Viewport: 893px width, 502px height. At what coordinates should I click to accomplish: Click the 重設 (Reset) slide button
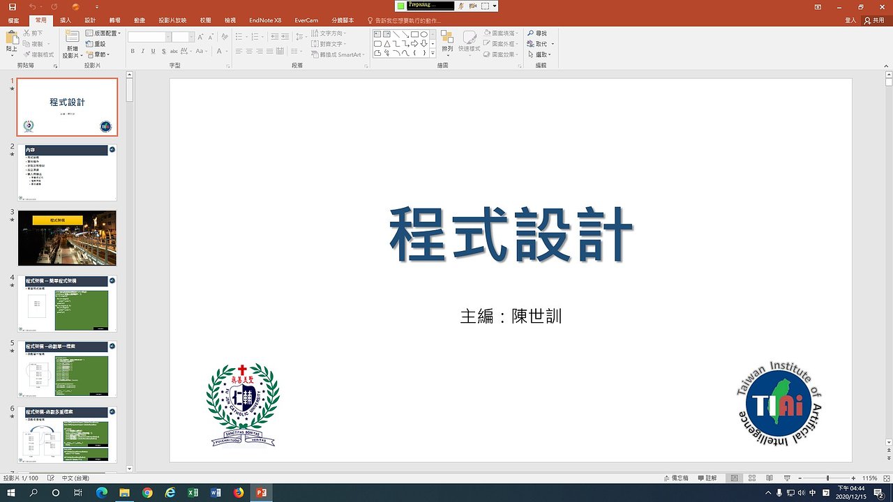(x=96, y=44)
